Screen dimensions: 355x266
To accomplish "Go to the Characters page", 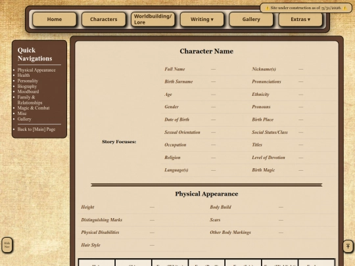I will [x=104, y=19].
